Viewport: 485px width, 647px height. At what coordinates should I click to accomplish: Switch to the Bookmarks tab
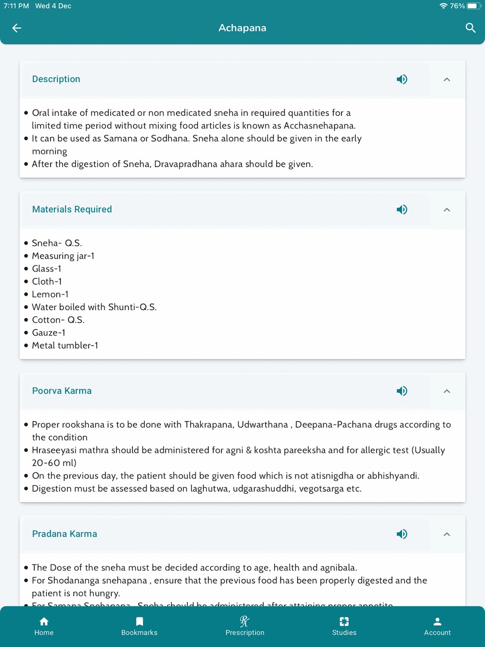[x=139, y=626]
